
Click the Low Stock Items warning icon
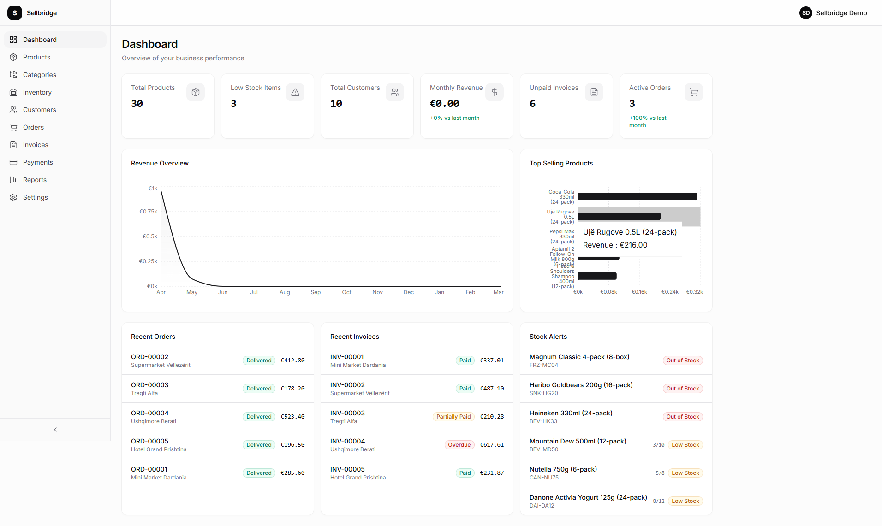point(295,92)
